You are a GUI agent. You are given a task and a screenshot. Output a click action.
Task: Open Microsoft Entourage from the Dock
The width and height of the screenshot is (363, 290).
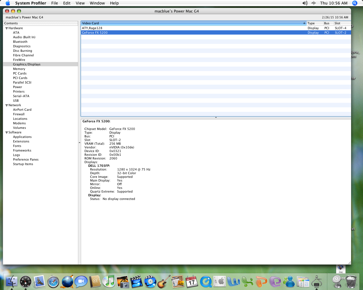point(275,282)
